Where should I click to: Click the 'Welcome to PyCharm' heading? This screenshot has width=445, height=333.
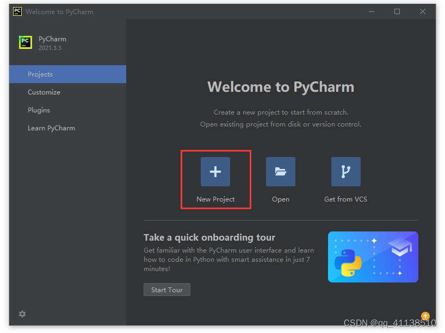click(x=281, y=87)
